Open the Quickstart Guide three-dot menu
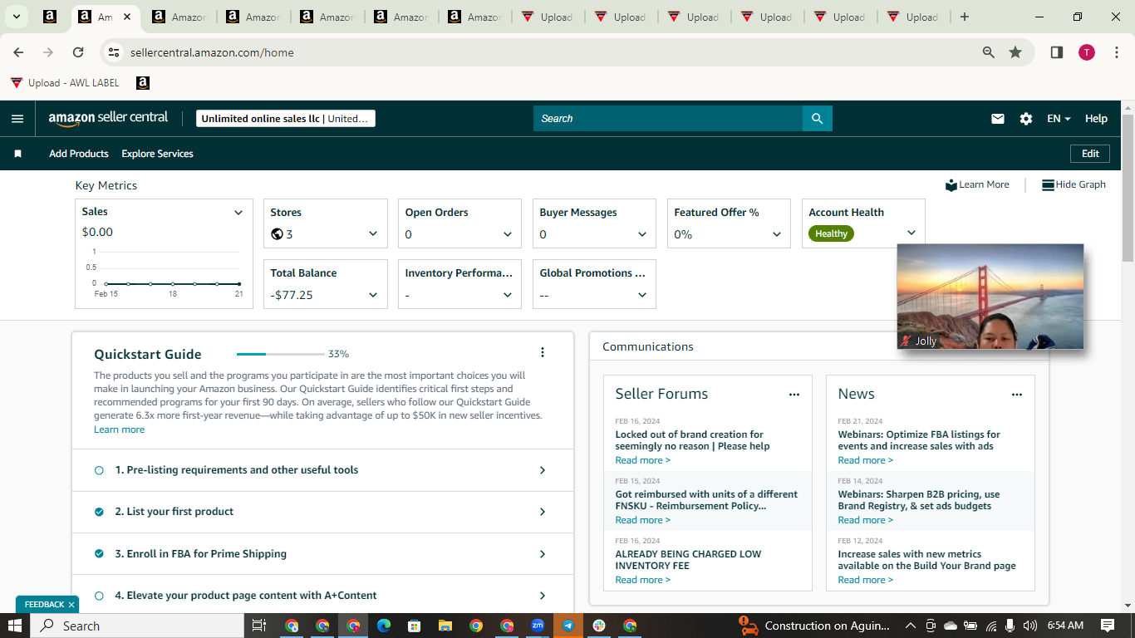The width and height of the screenshot is (1135, 638). [x=543, y=352]
